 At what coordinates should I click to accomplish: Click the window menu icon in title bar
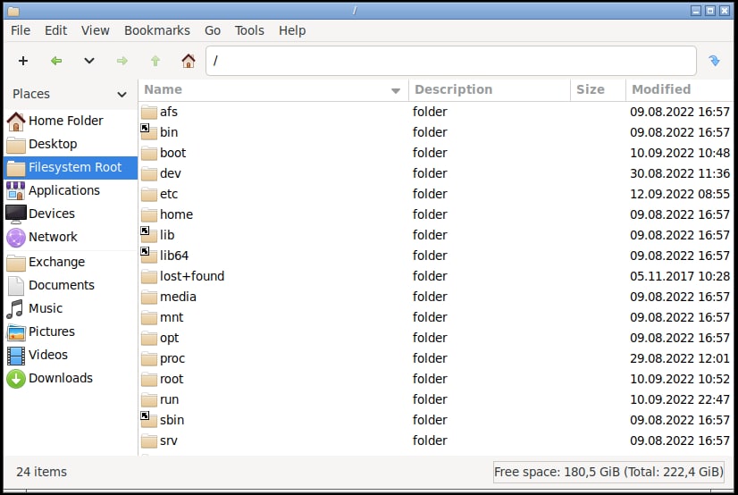point(13,11)
